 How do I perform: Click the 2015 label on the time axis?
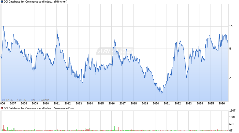click(x=101, y=103)
